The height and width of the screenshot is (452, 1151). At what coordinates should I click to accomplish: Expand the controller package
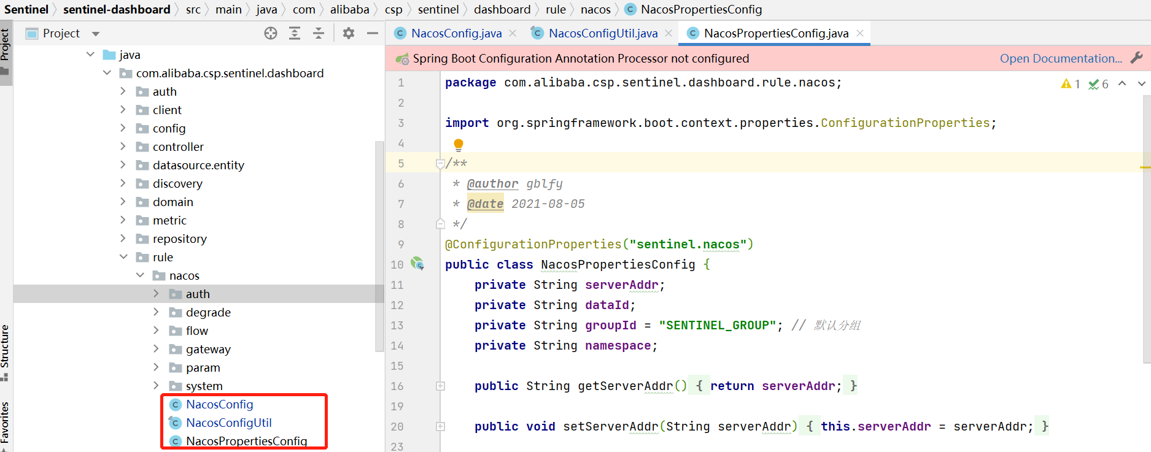[x=123, y=147]
